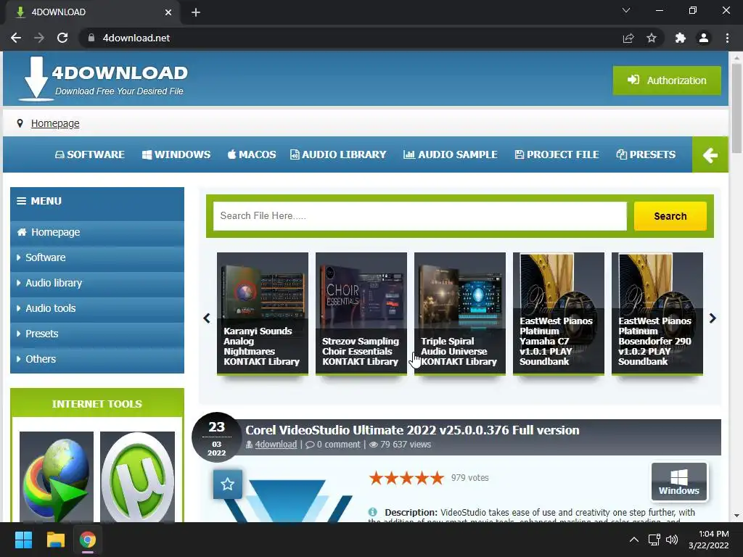Open the PROJECT FILE navigation menu
This screenshot has height=557, width=743.
(557, 154)
